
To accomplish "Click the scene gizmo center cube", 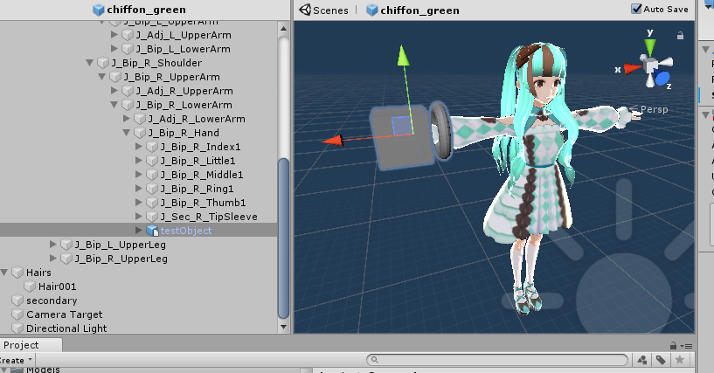I will [651, 66].
